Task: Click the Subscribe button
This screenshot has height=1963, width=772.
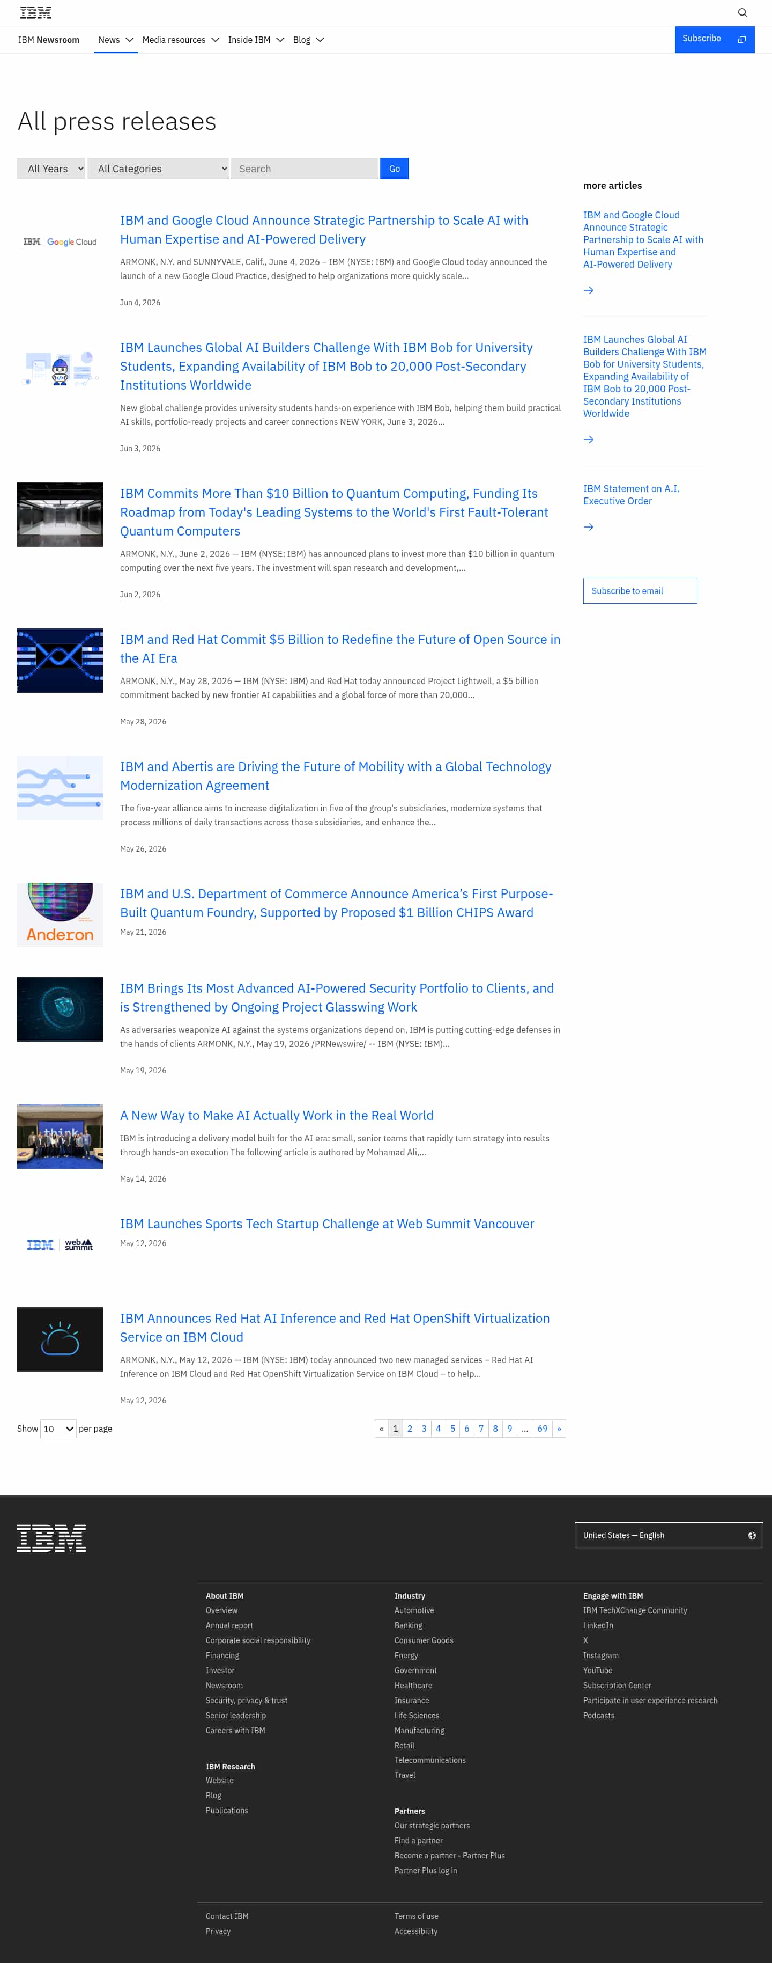Action: point(714,39)
